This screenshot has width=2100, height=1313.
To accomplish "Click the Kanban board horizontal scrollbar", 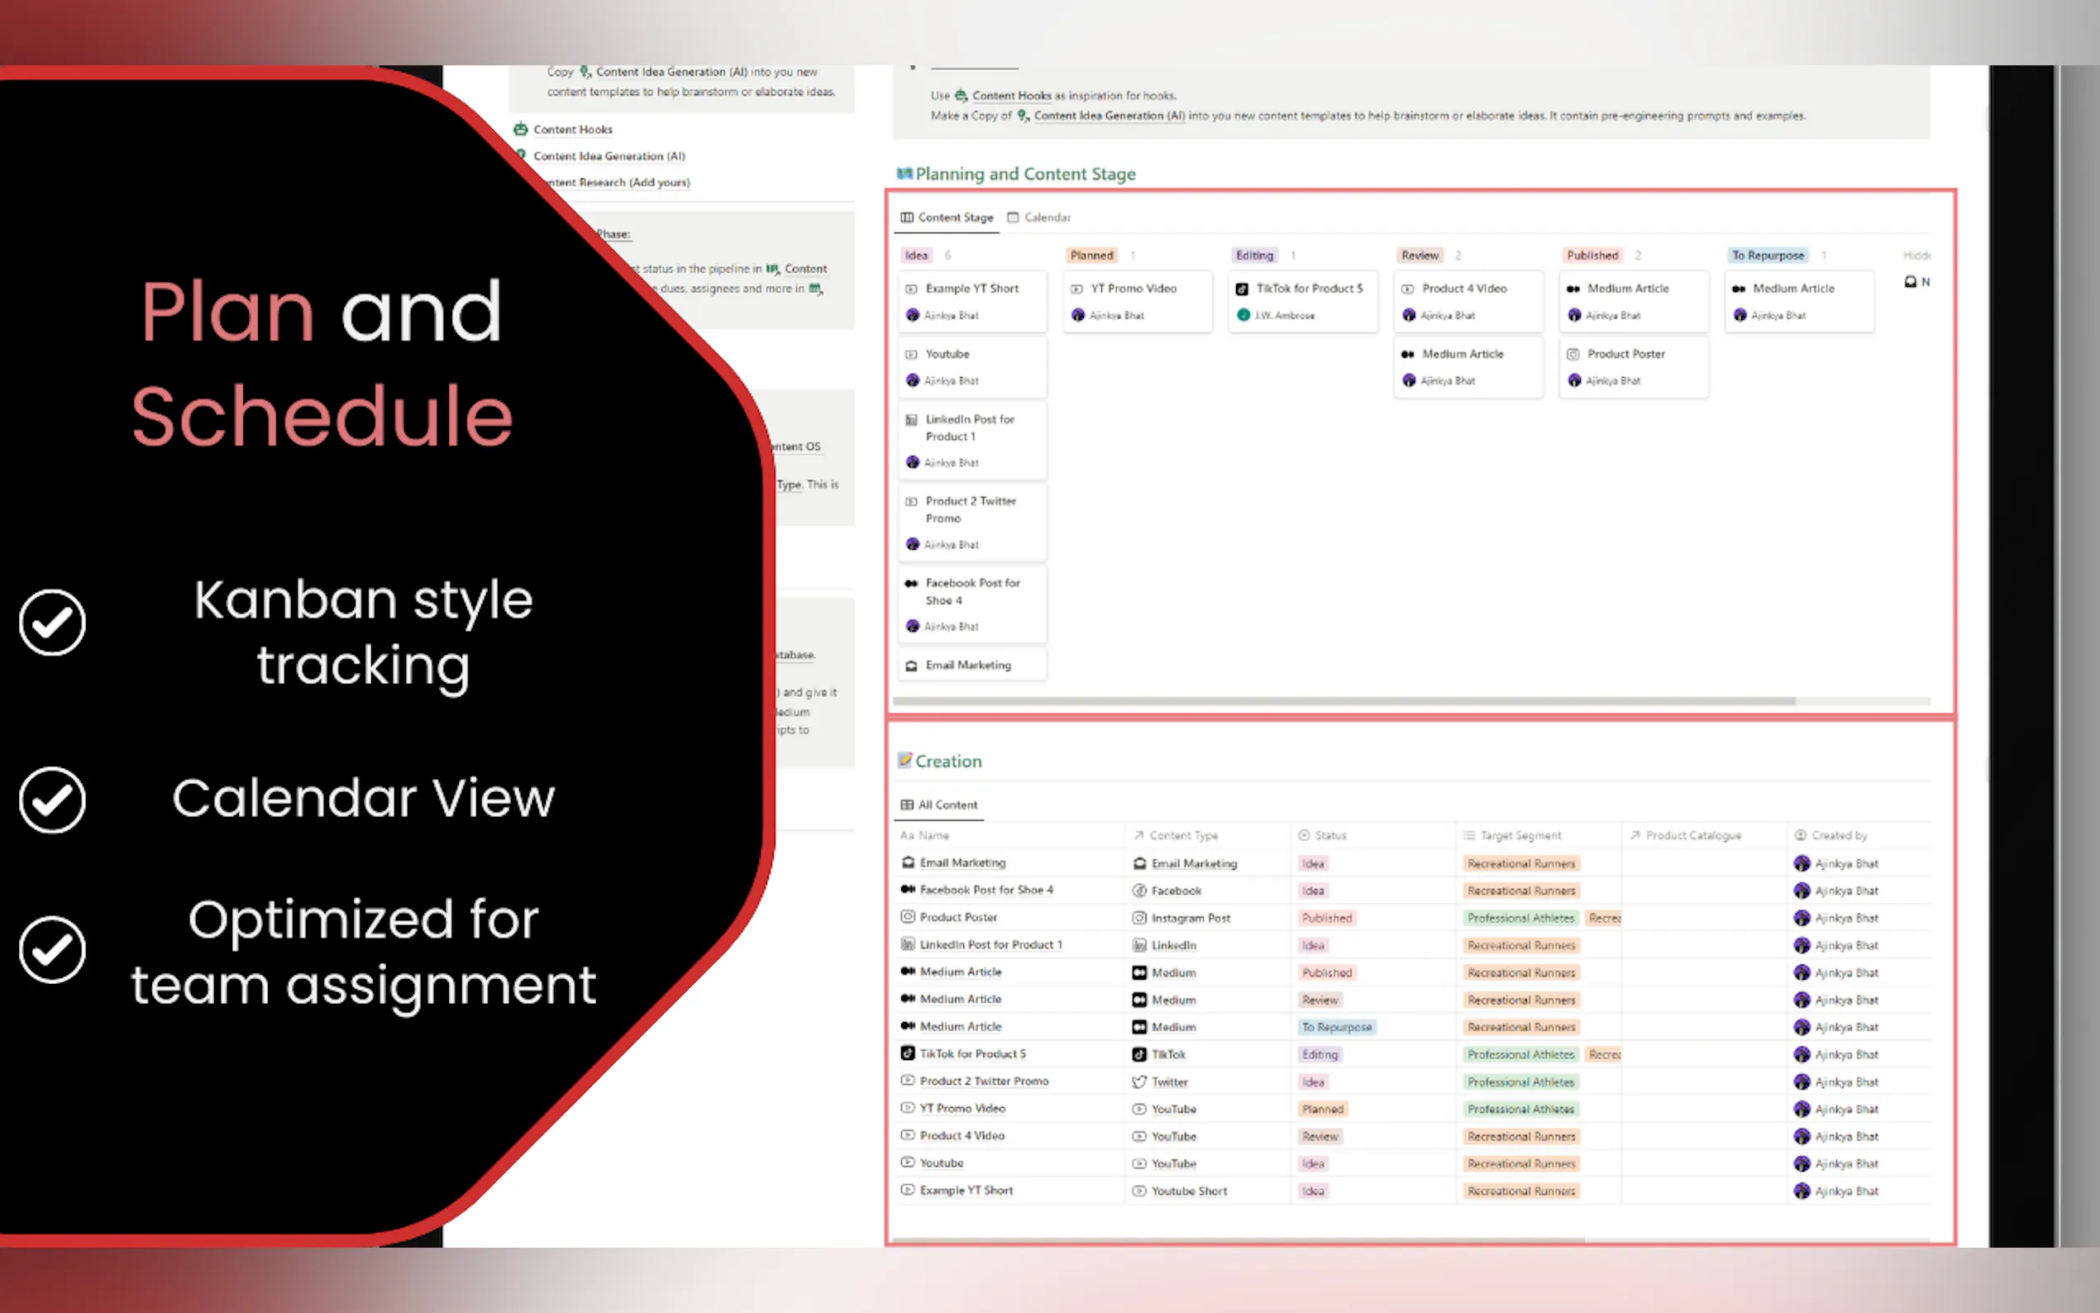I will (x=1343, y=701).
